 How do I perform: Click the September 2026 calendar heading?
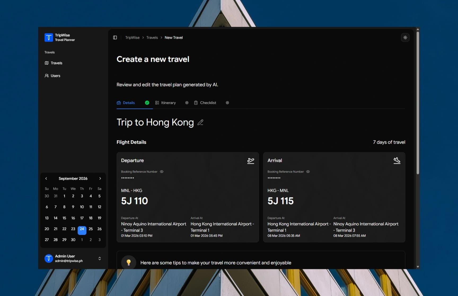coord(73,179)
